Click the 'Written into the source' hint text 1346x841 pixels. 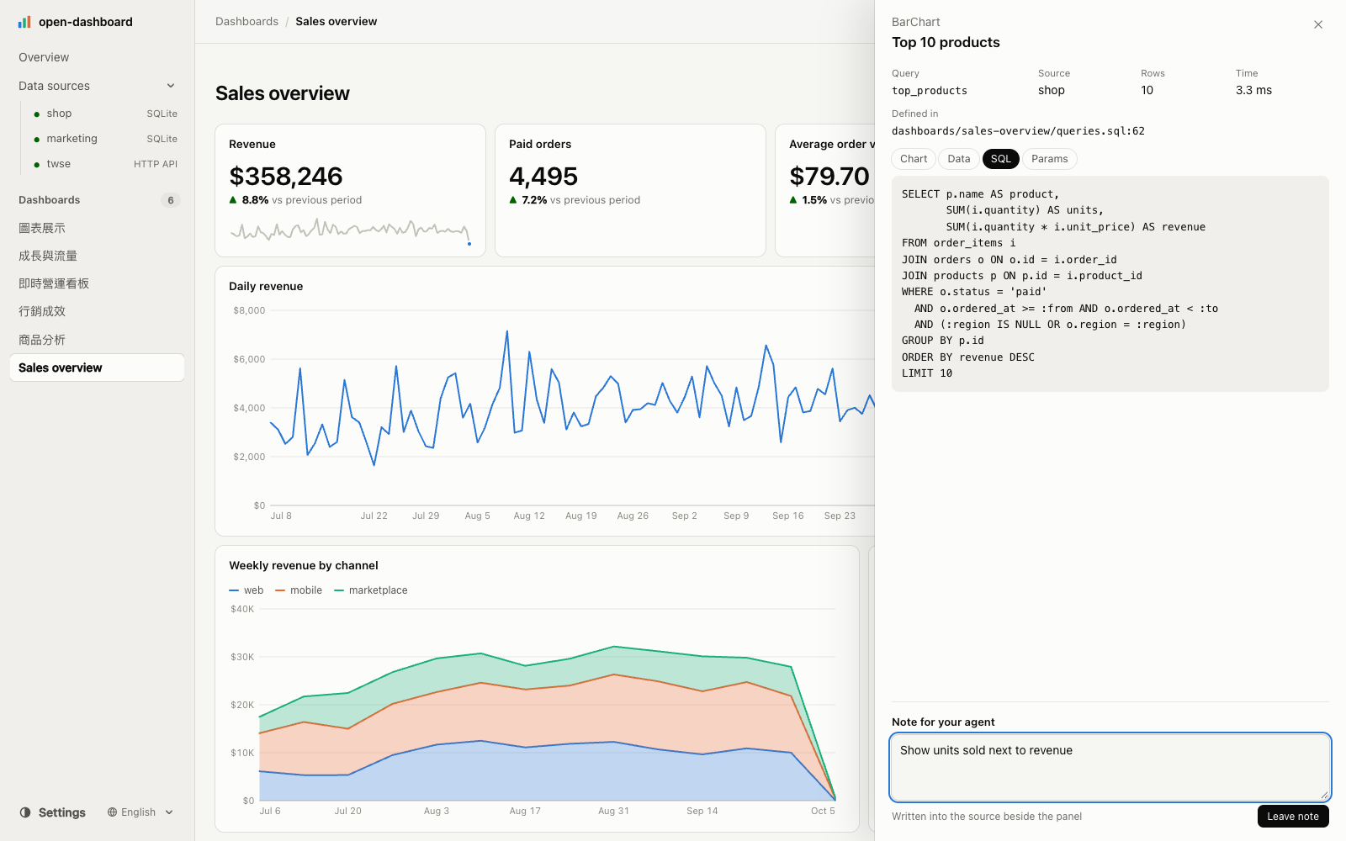point(987,817)
